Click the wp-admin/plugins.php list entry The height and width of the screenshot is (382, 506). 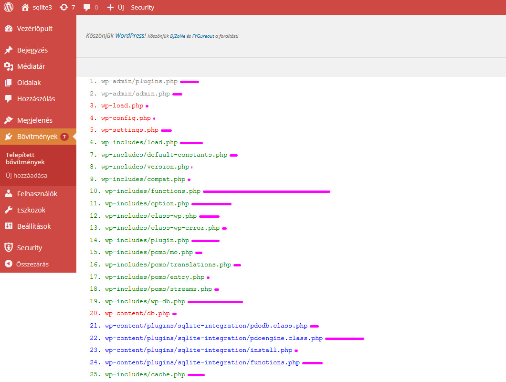(139, 81)
